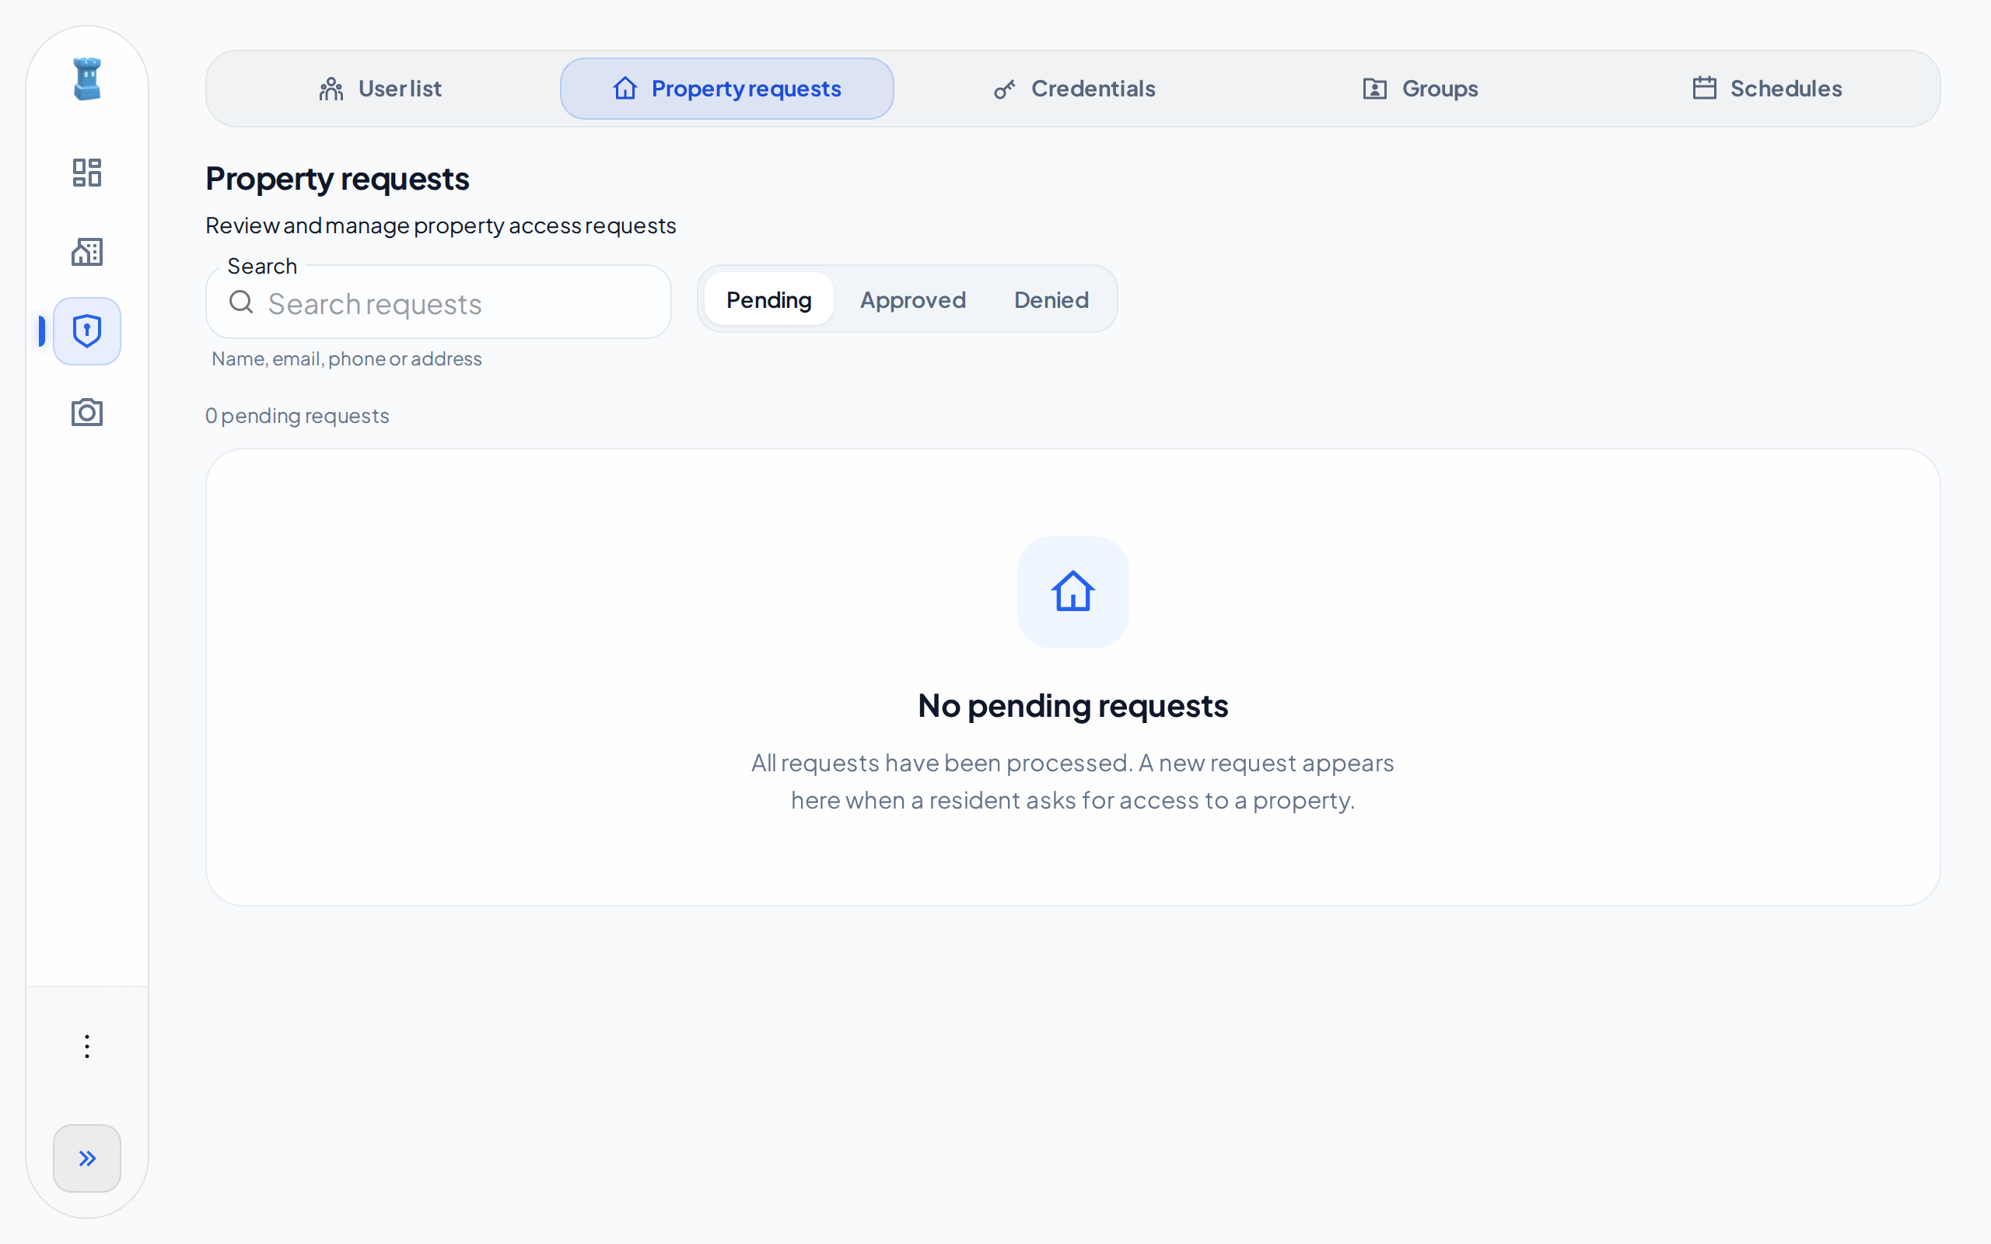
Task: Click 'Review and manage property access requests' text
Action: click(440, 225)
